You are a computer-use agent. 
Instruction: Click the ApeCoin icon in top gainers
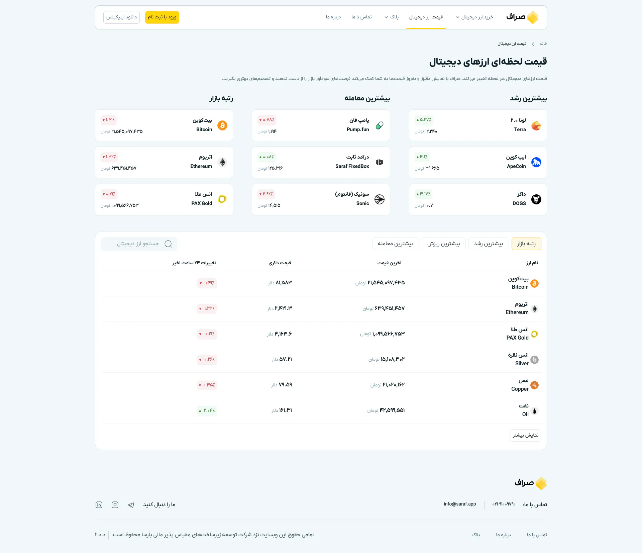coord(536,162)
